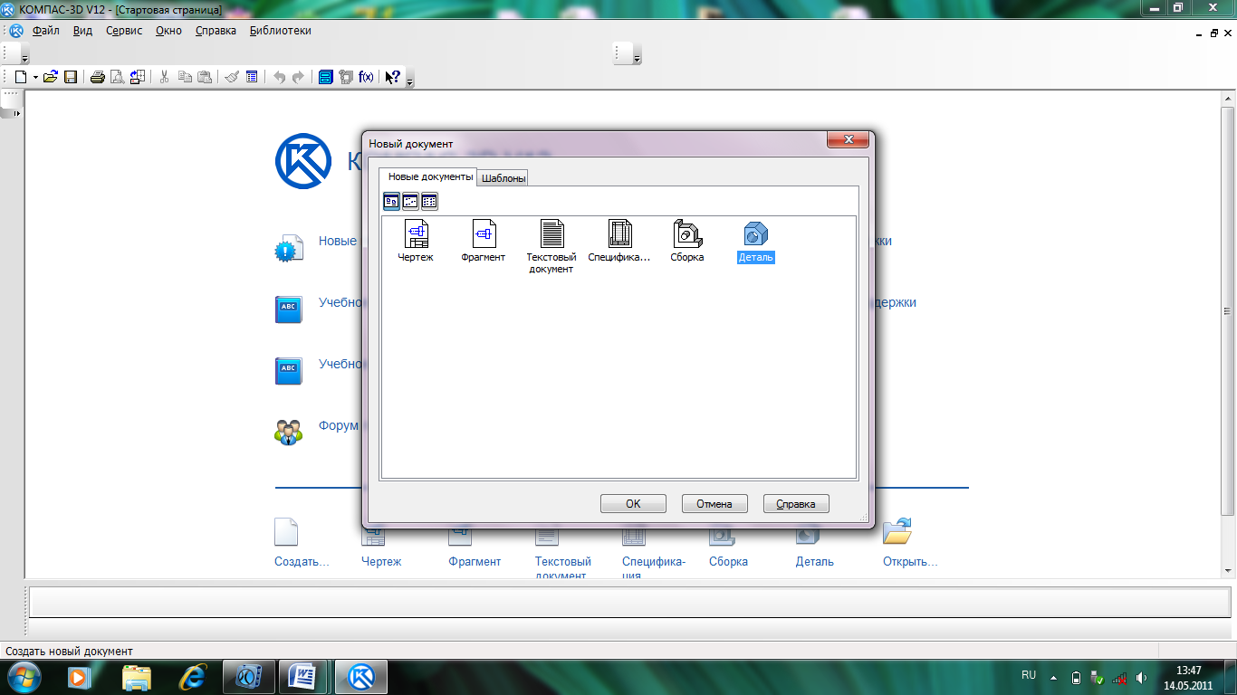This screenshot has height=695, width=1237.
Task: Click the volume speaker tray icon
Action: coord(1141,677)
